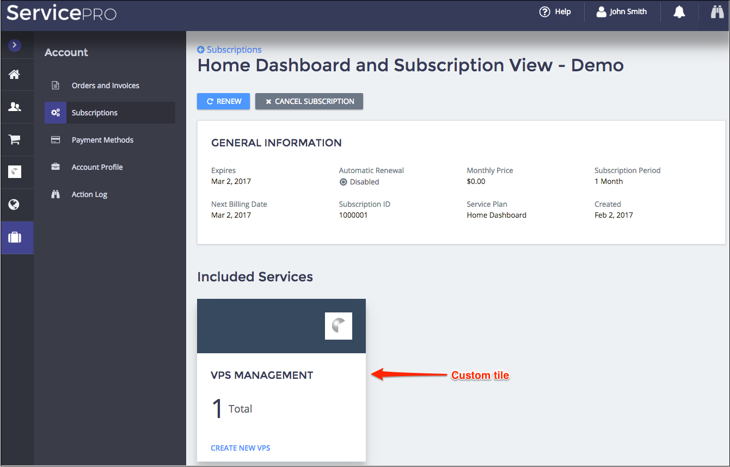Go to Orders and Invoices
This screenshot has height=467, width=730.
(x=105, y=85)
